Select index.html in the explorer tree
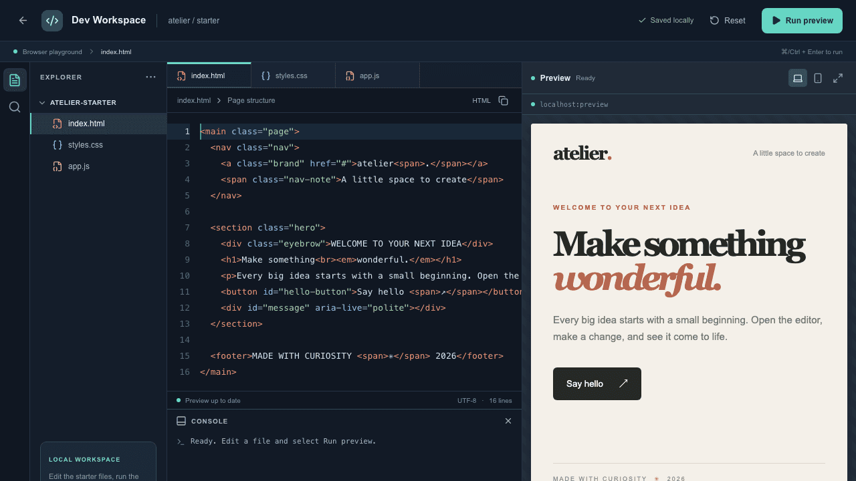 tap(98, 124)
